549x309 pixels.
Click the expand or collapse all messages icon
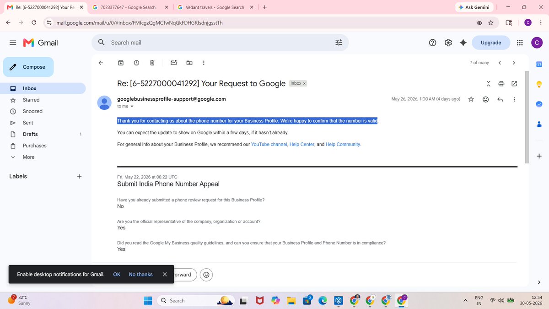coord(488,83)
